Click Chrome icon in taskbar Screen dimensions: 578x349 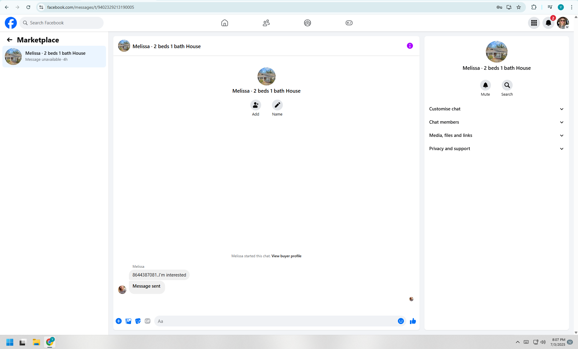point(50,342)
